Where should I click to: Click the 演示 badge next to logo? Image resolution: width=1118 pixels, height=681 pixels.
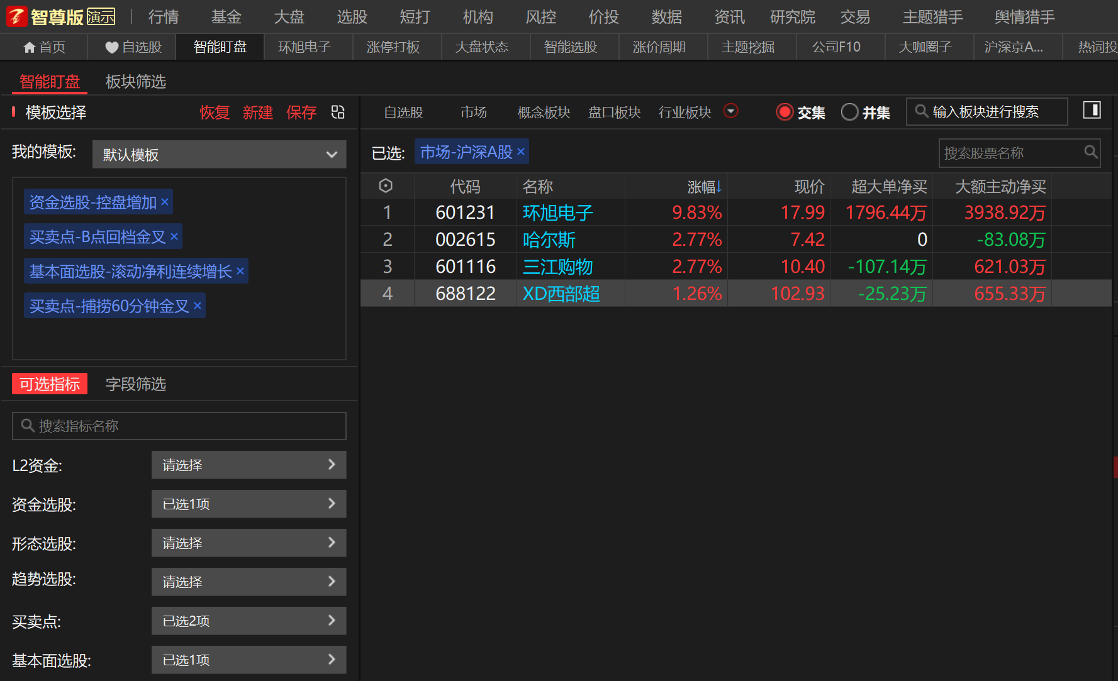coord(101,17)
